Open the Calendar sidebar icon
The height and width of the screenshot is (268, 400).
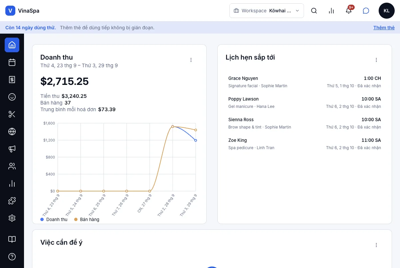tap(12, 62)
